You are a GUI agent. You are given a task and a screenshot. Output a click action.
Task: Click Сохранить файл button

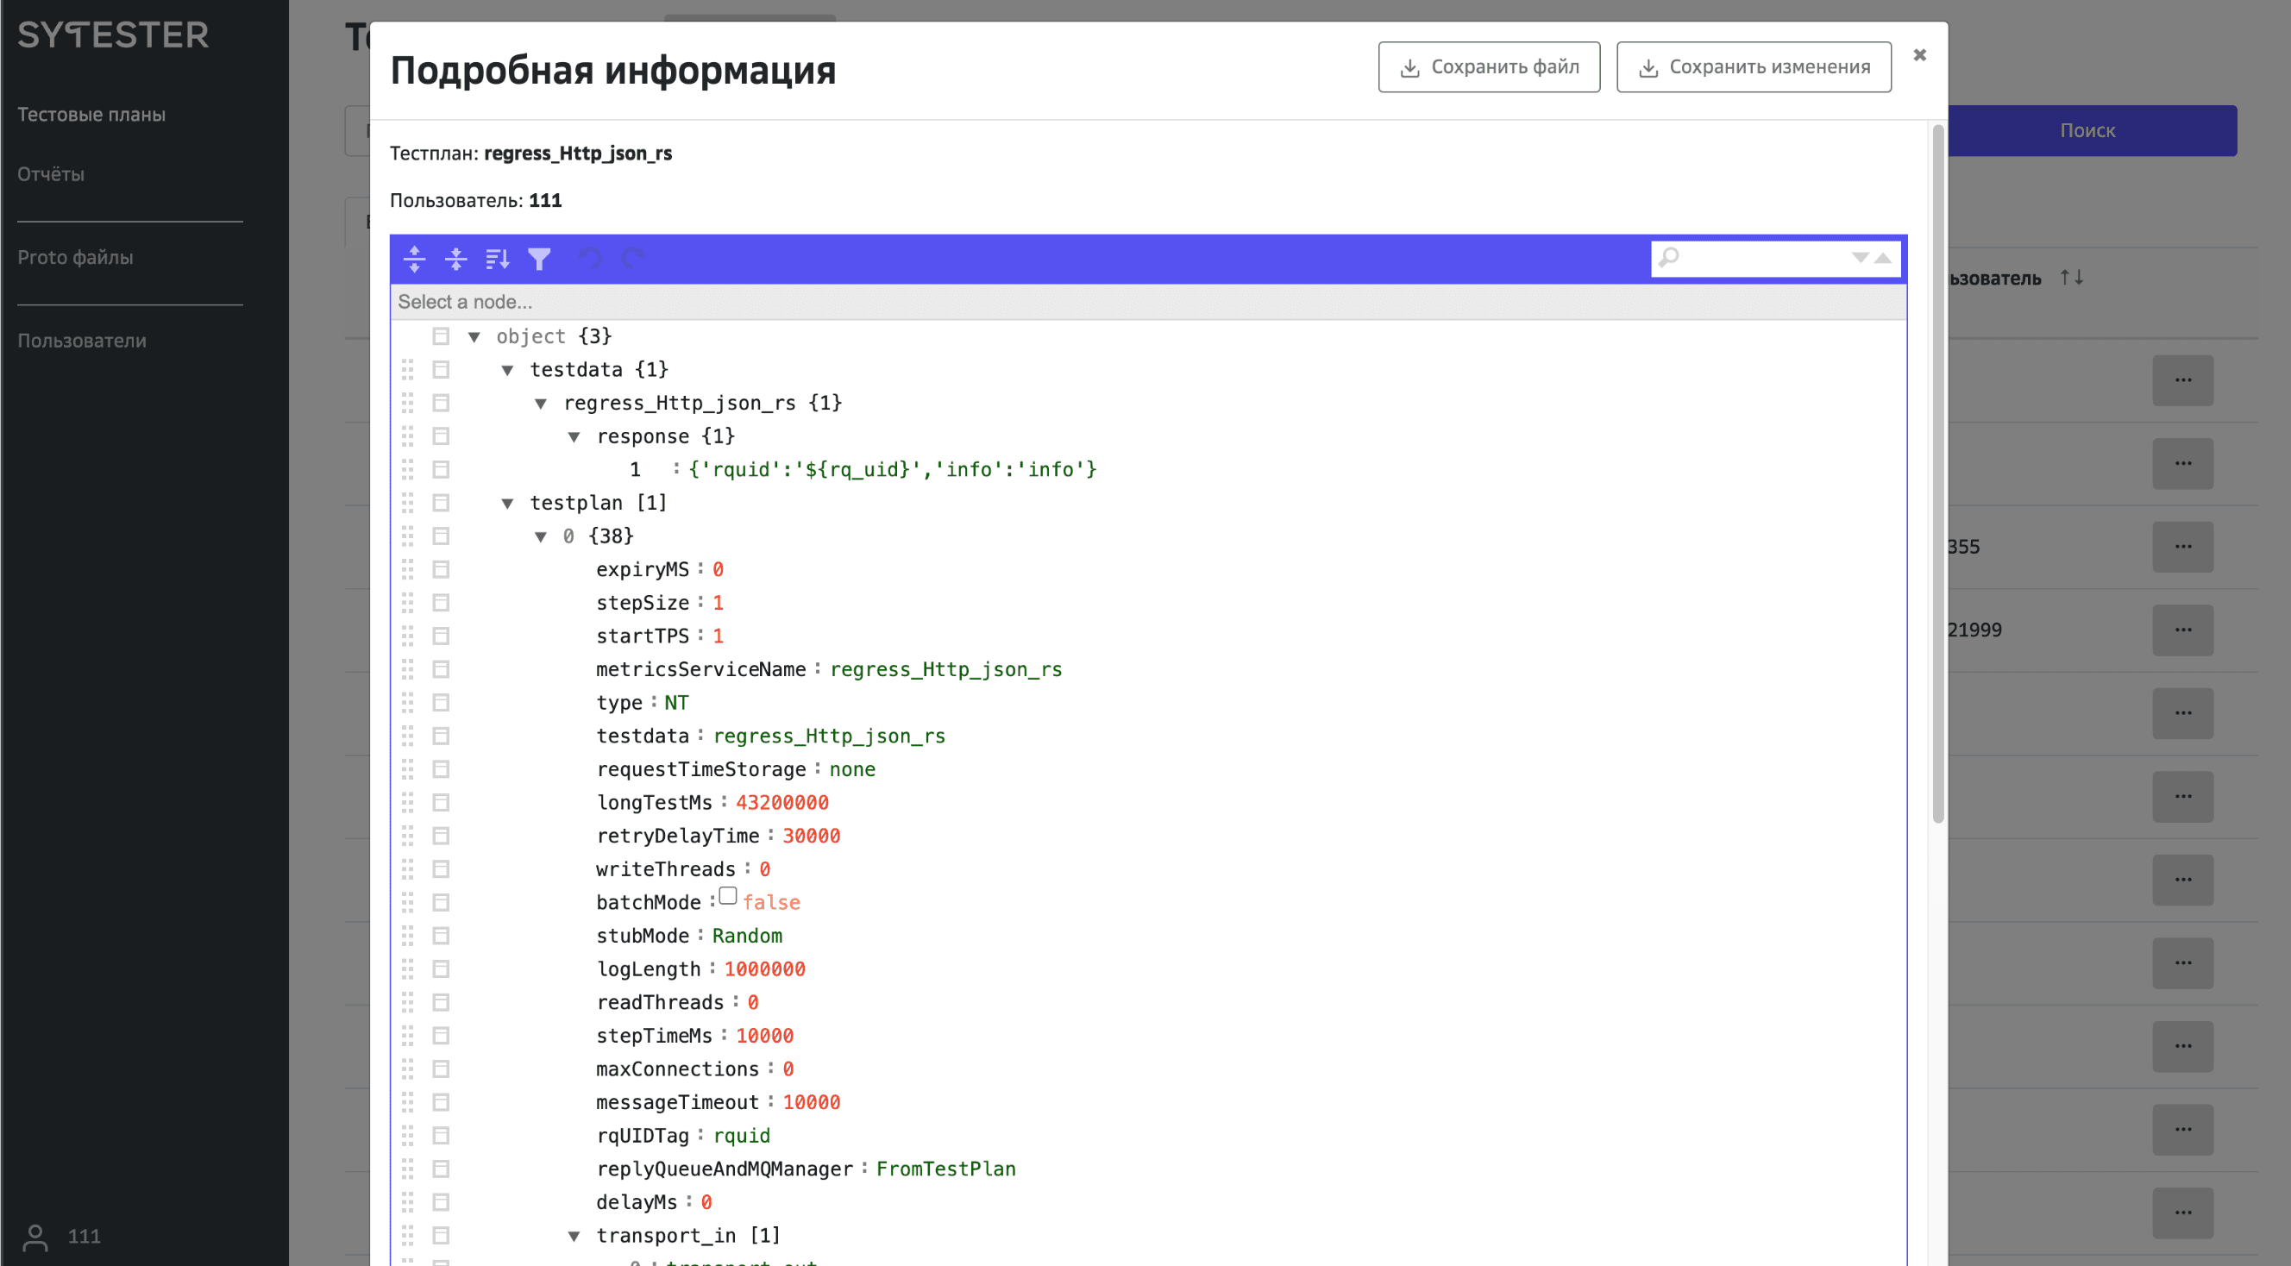[1489, 66]
